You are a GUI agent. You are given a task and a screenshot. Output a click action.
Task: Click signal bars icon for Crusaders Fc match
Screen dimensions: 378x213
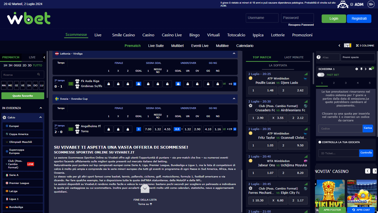pos(306,101)
